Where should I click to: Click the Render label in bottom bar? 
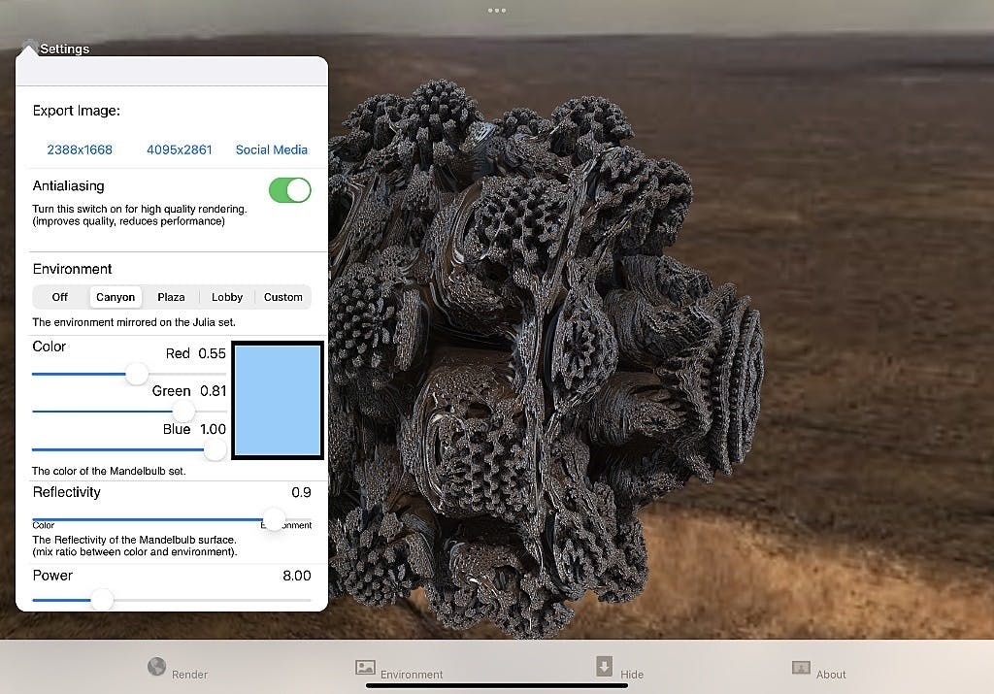pos(189,675)
